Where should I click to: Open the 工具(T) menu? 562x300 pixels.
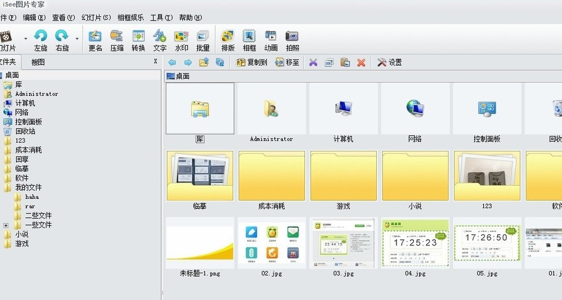coord(161,17)
